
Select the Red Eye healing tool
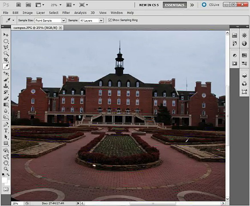pyautogui.click(x=6, y=74)
